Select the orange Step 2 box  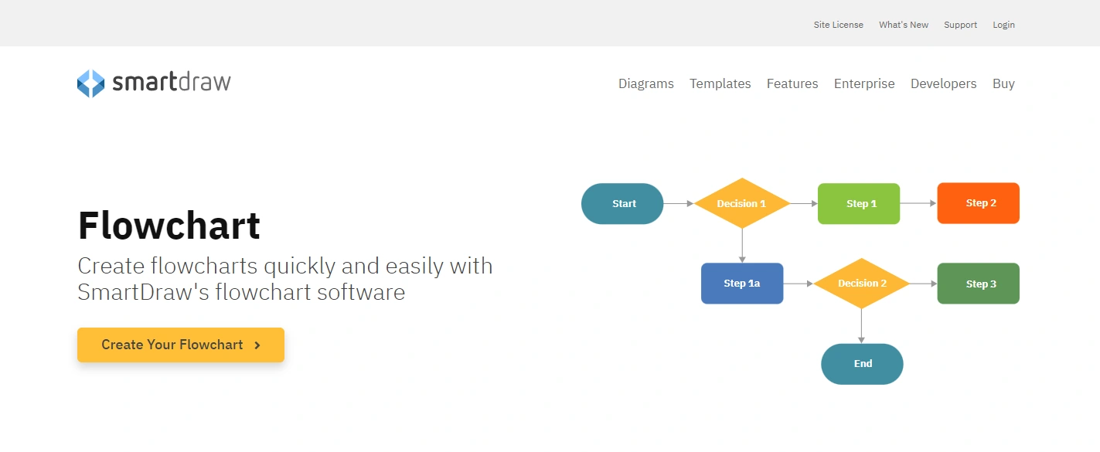point(979,203)
